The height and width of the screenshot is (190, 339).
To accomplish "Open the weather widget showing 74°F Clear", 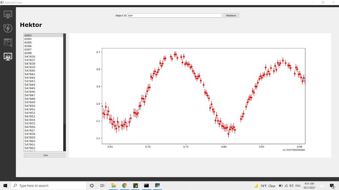I will click(x=264, y=186).
